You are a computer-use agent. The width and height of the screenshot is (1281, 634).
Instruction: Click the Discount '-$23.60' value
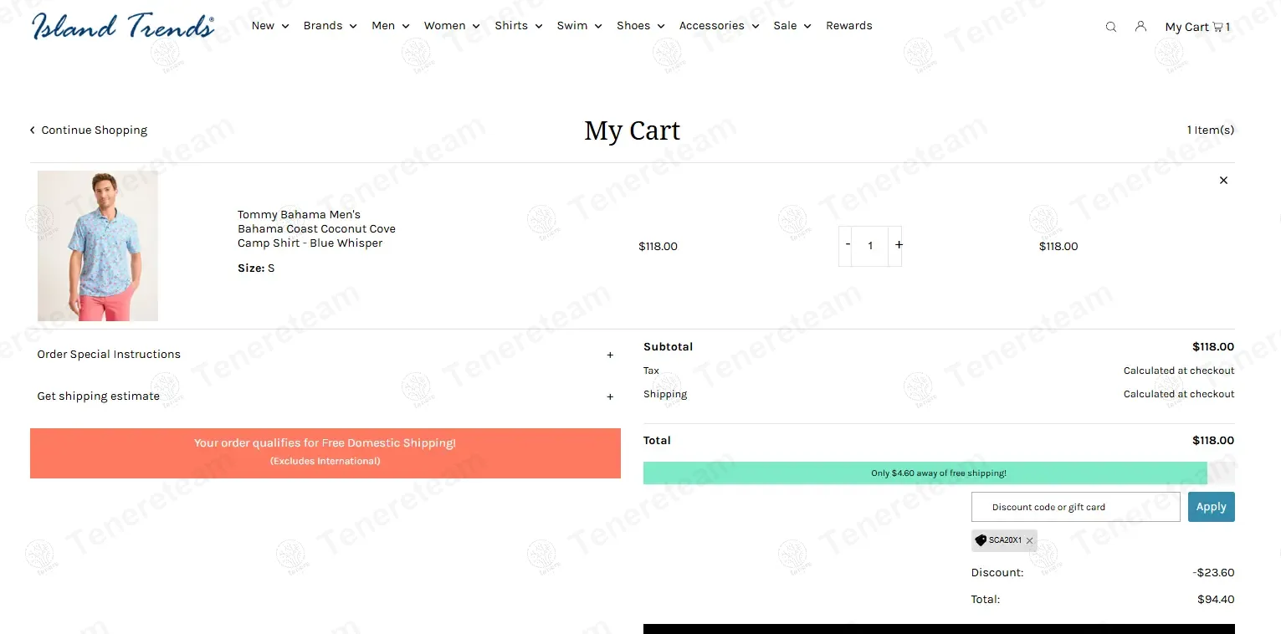pyautogui.click(x=1213, y=573)
